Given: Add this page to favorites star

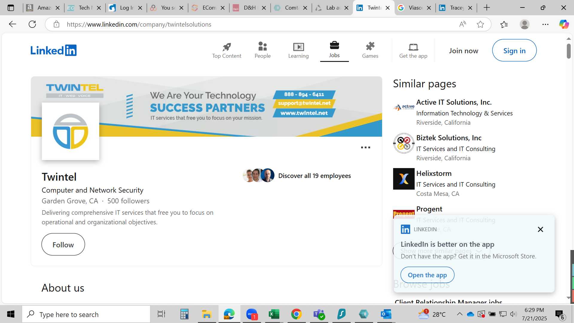Looking at the screenshot, I should tap(480, 24).
